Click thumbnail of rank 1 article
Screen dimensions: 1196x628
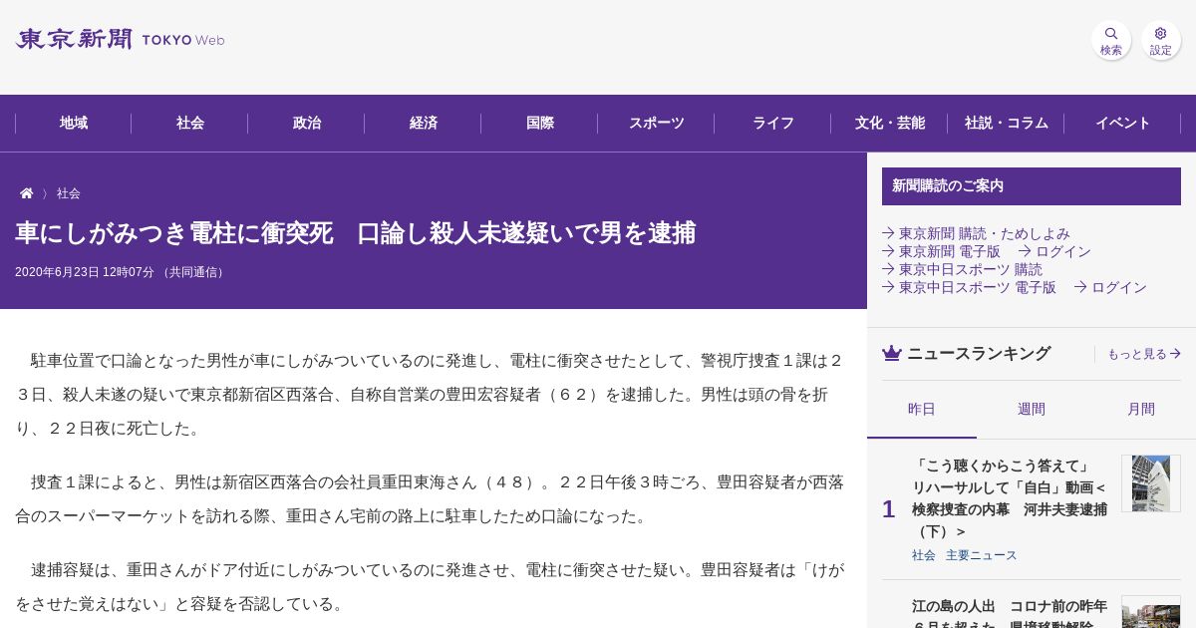click(1151, 483)
